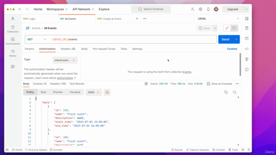Change JSON response format dropdown

pyautogui.click(x=94, y=92)
